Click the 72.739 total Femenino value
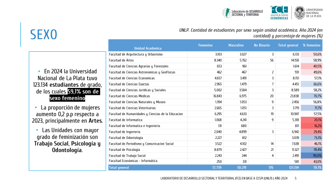The height and width of the screenshot is (185, 329). [x=217, y=168]
